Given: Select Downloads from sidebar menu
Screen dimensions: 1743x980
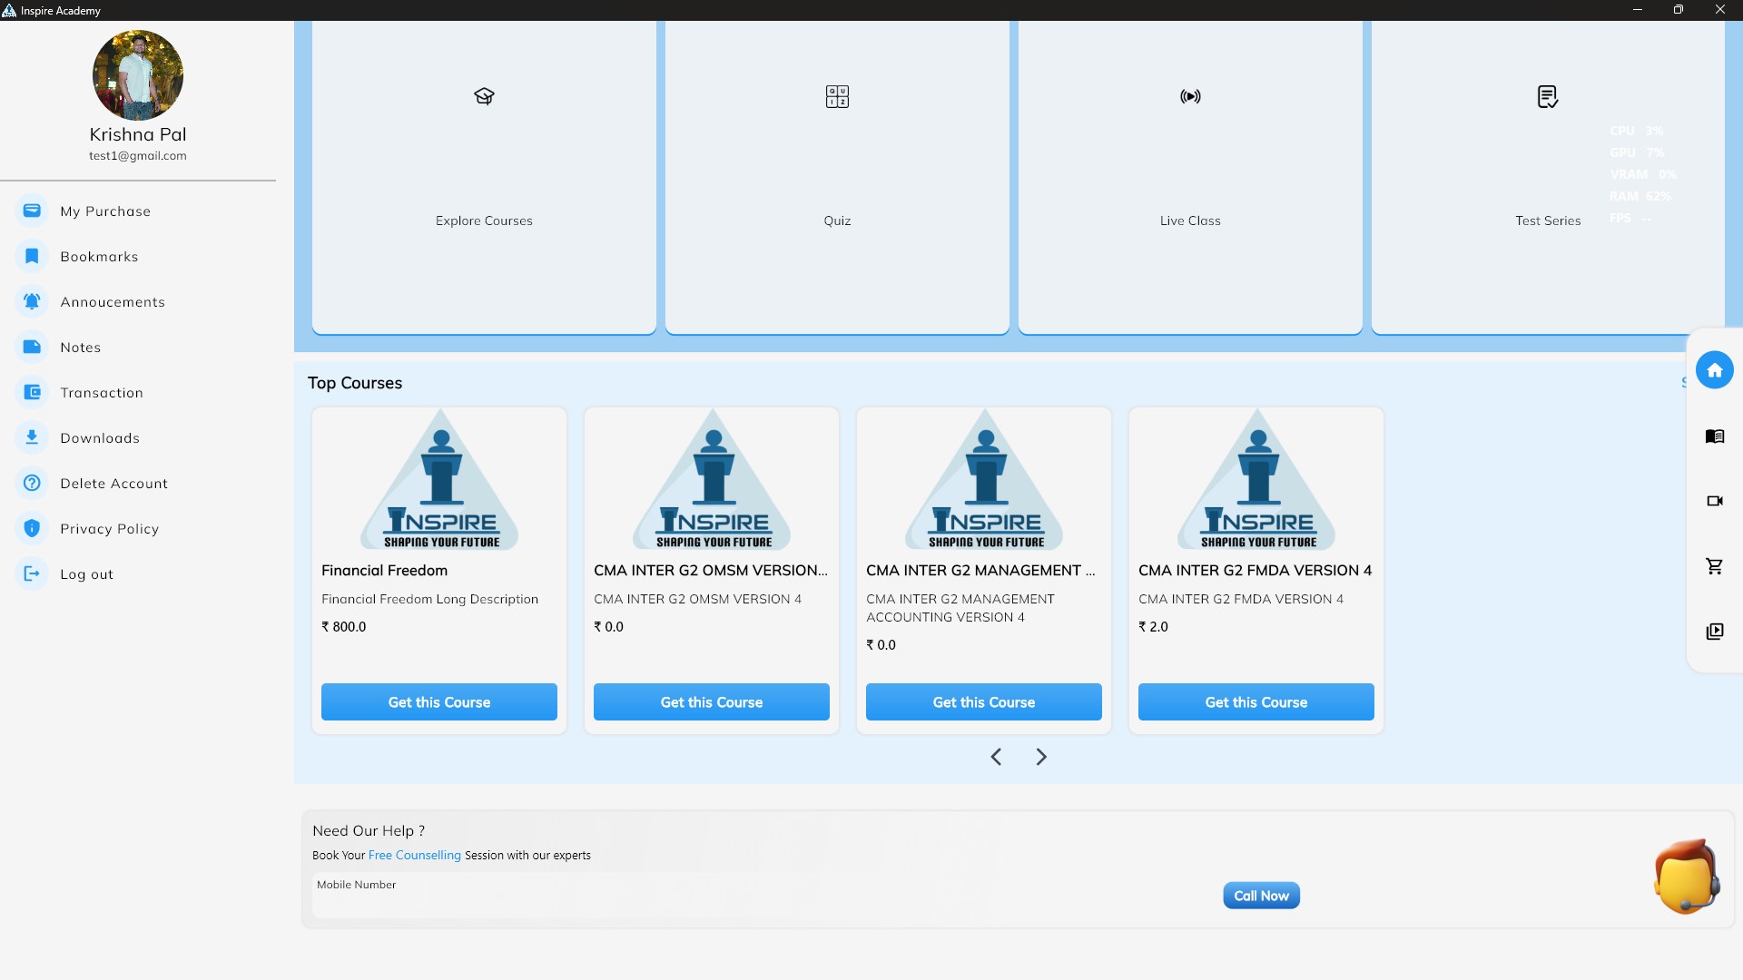Looking at the screenshot, I should pyautogui.click(x=100, y=438).
